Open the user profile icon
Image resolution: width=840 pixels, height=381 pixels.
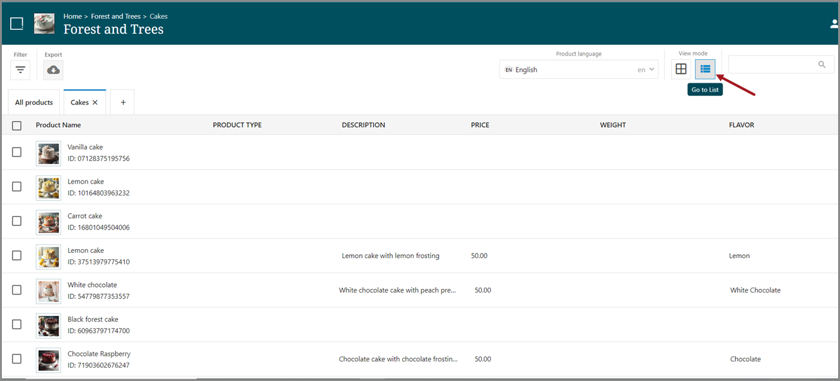(x=834, y=24)
